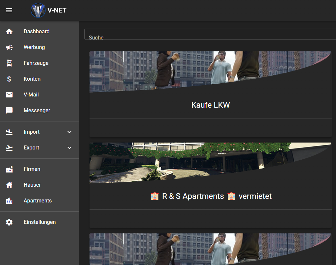Open Einstellungen settings entry
The image size is (336, 265).
39,222
